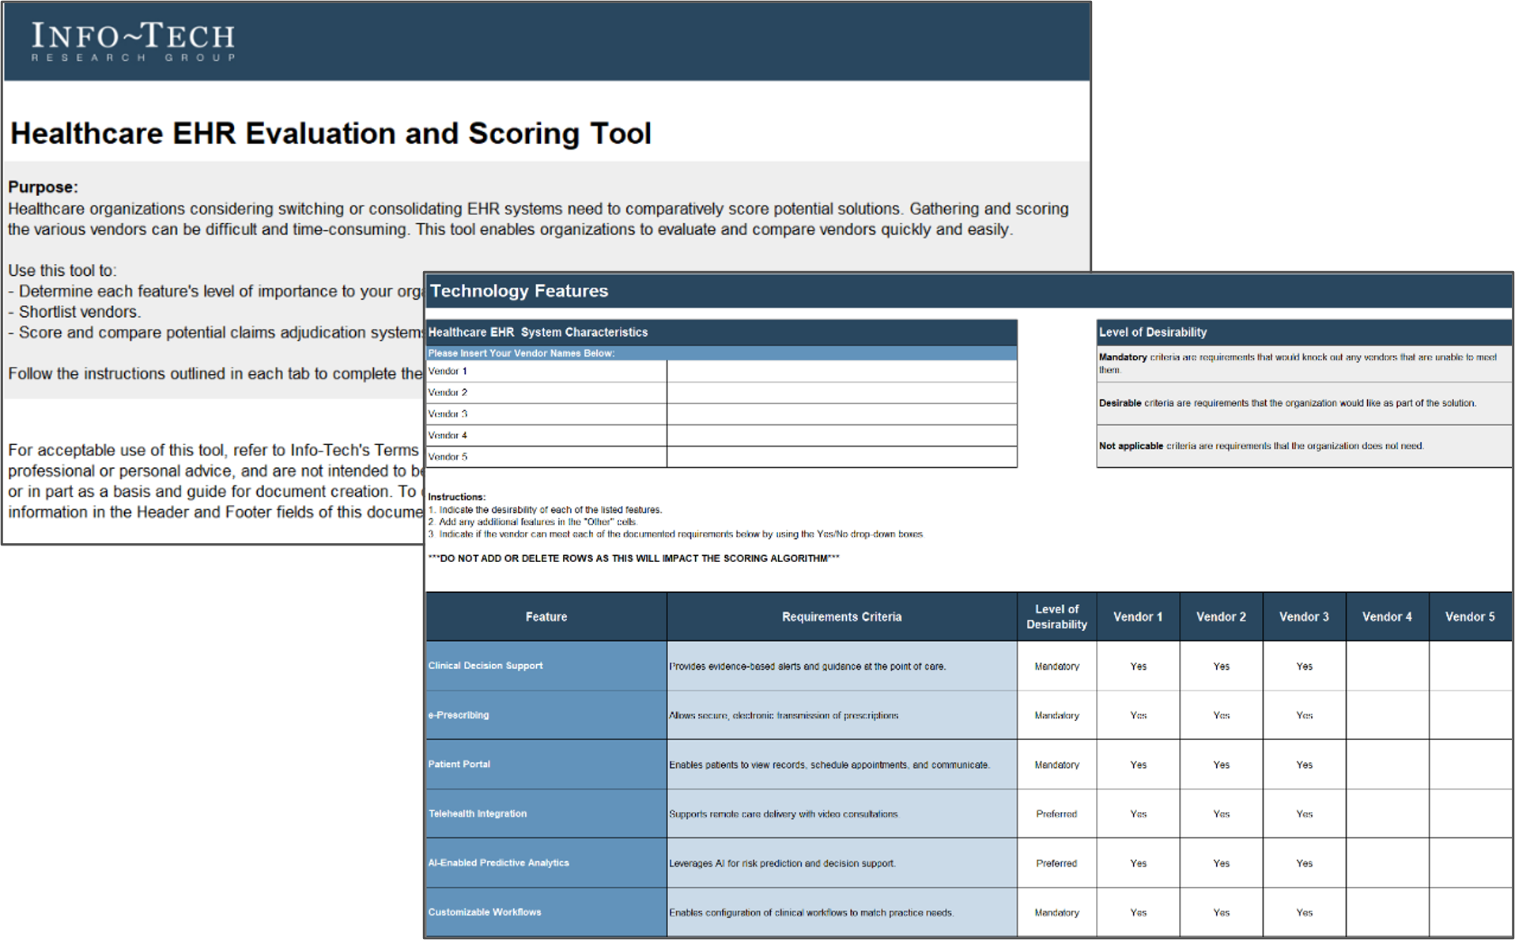The height and width of the screenshot is (940, 1515).
Task: Select the Requirements Criteria column header
Action: click(841, 617)
